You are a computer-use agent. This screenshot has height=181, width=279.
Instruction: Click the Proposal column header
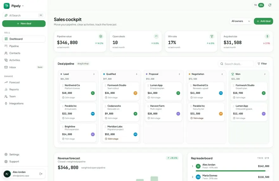click(163, 74)
